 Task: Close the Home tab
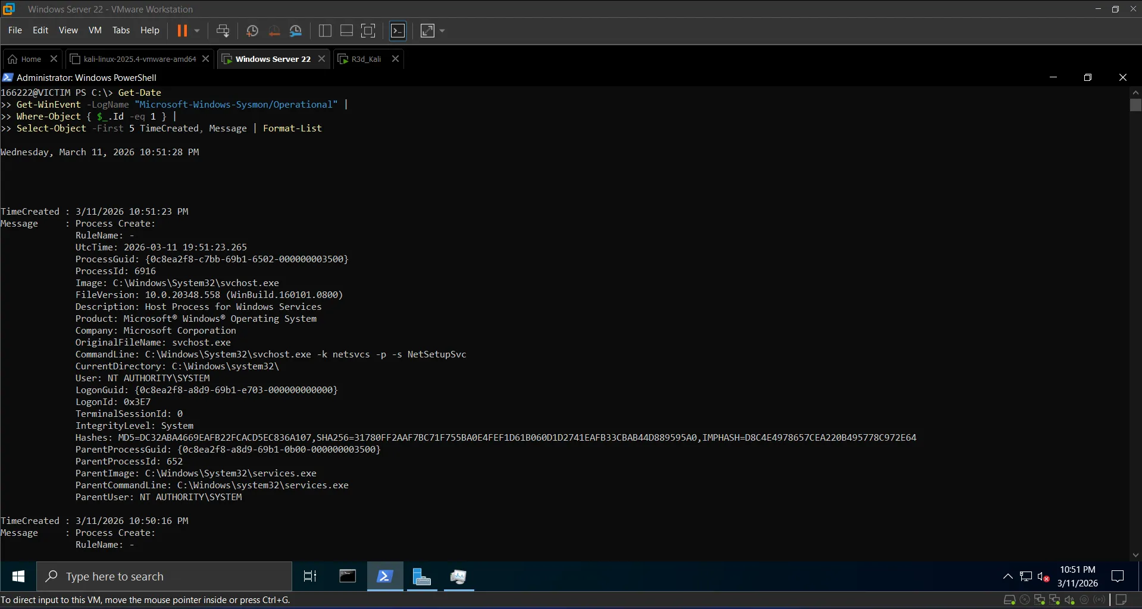coord(54,59)
